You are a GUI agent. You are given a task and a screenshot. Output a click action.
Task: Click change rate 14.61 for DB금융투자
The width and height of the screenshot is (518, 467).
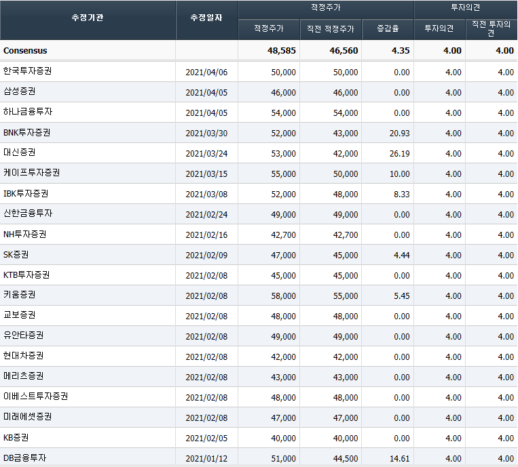point(399,458)
